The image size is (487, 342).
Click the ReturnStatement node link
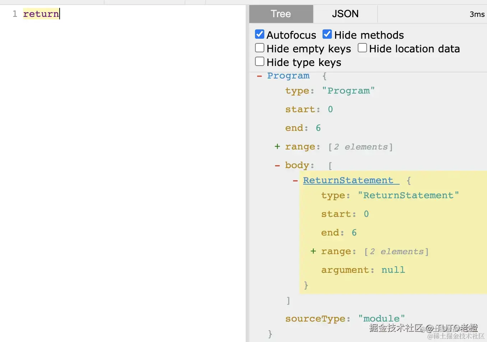348,180
